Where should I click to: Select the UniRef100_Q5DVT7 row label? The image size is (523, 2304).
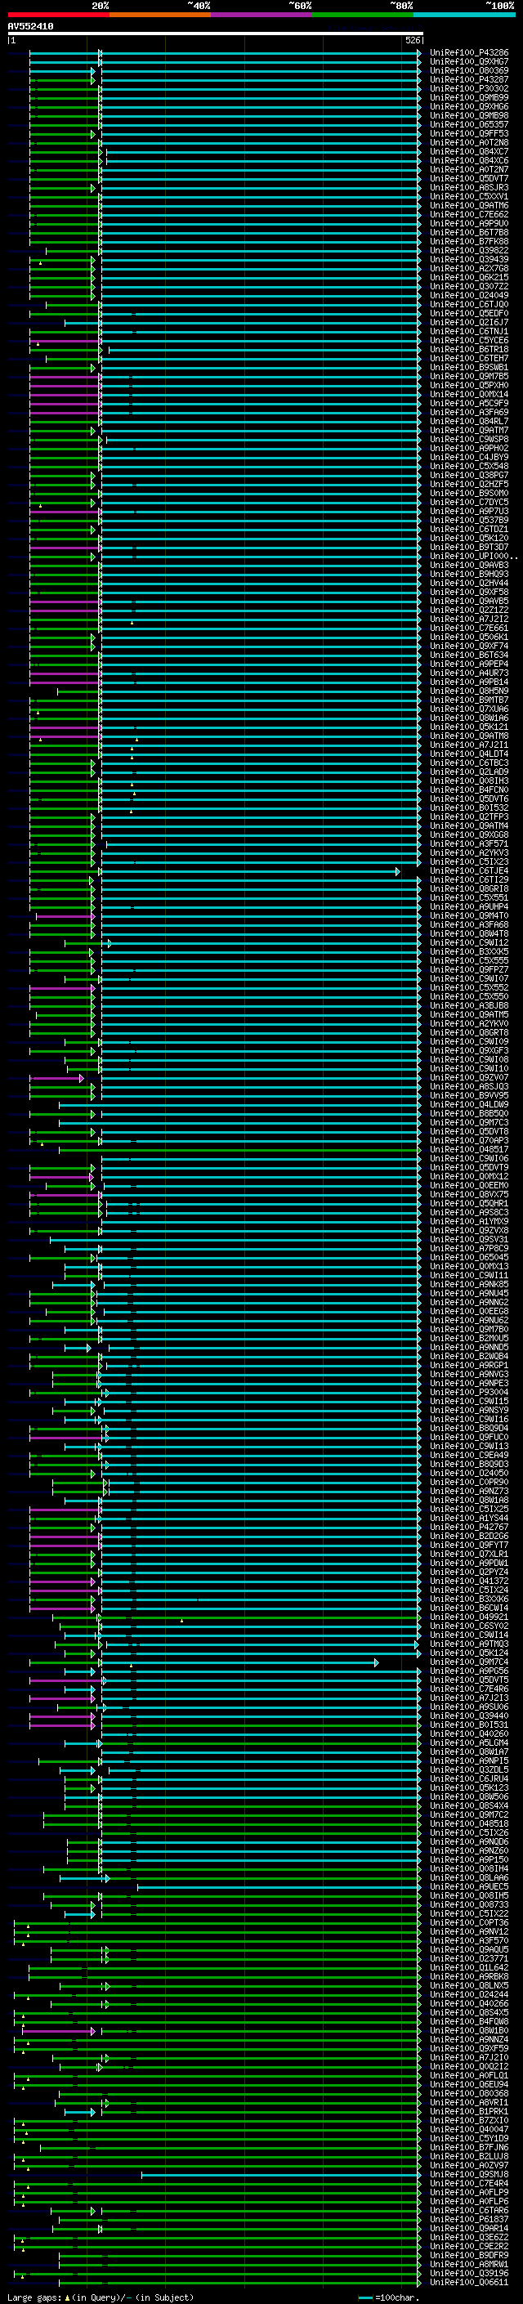point(469,179)
